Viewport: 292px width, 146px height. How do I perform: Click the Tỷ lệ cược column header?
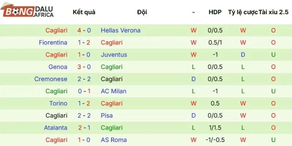point(243,12)
